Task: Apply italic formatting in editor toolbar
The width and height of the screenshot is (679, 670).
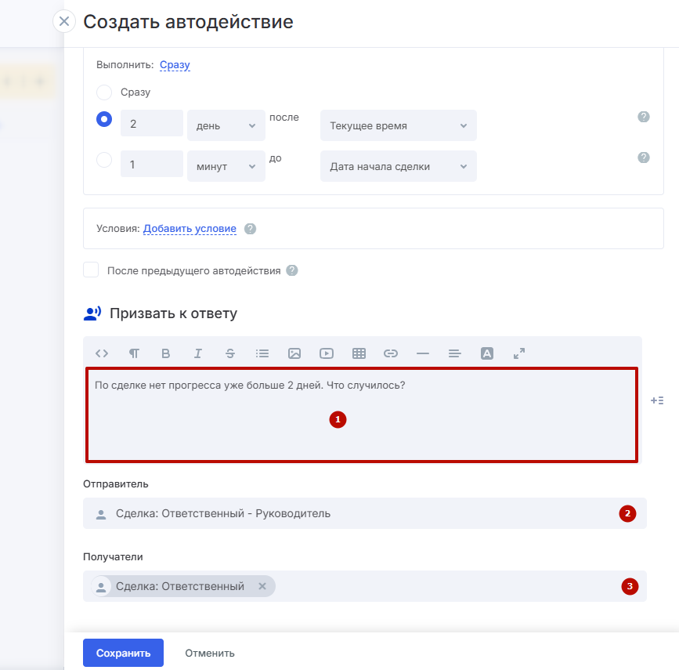Action: (x=198, y=353)
